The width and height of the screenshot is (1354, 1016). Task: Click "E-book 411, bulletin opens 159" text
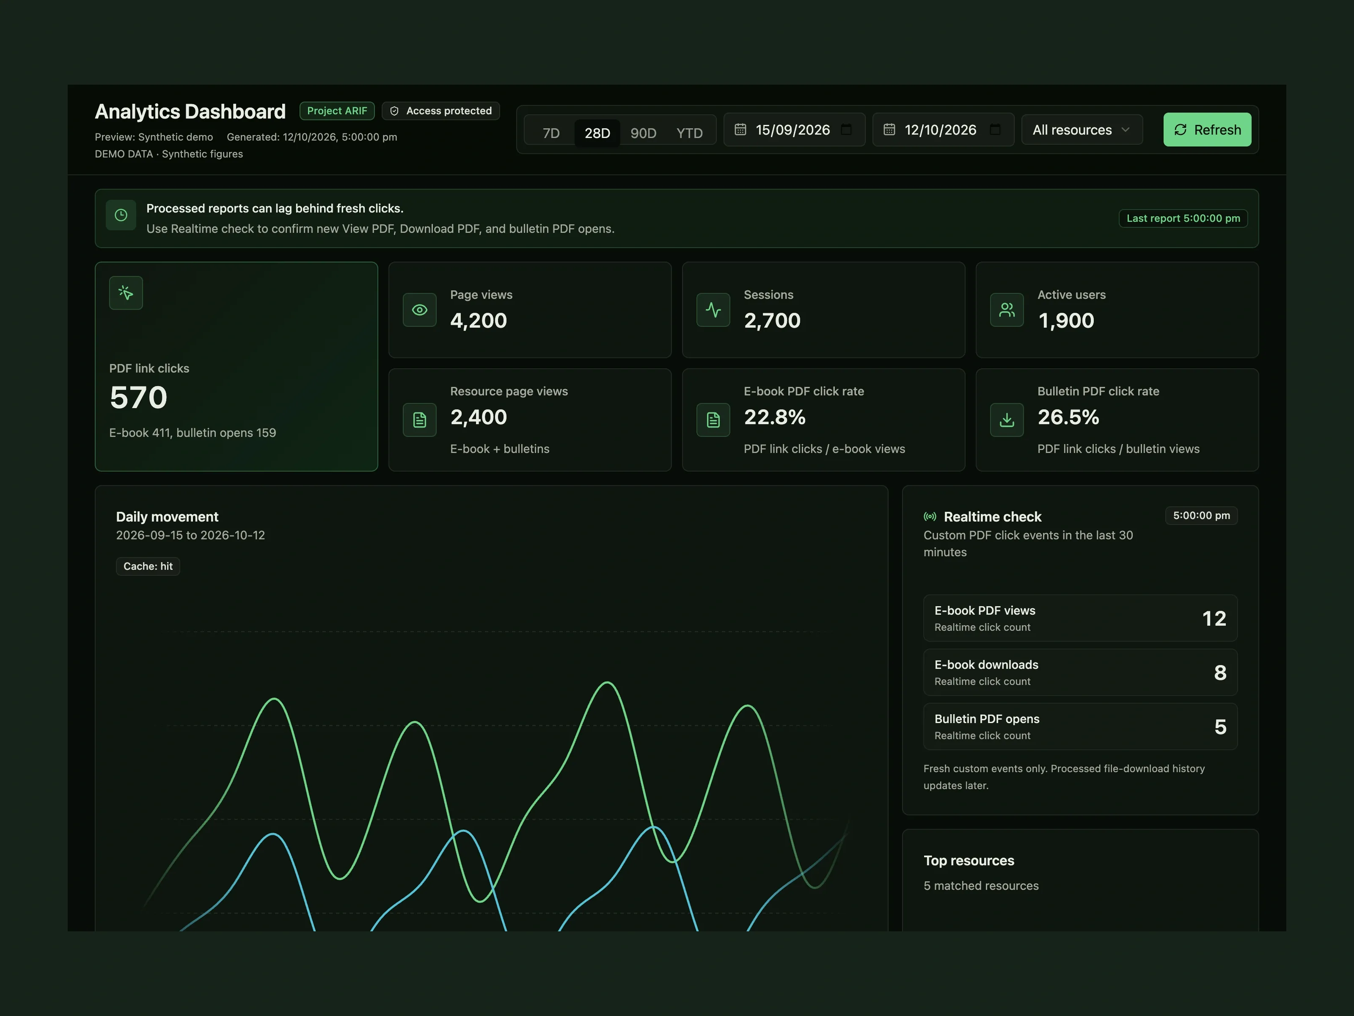click(193, 433)
